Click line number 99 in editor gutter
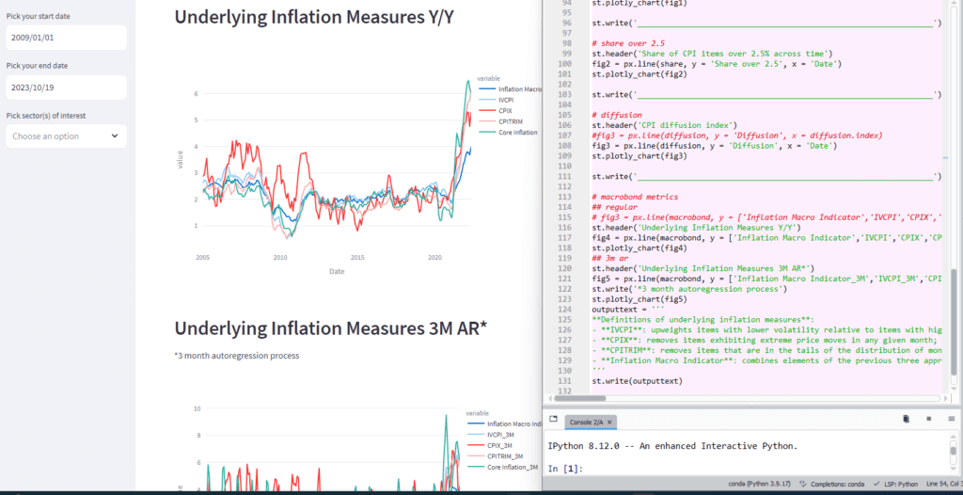 [565, 54]
